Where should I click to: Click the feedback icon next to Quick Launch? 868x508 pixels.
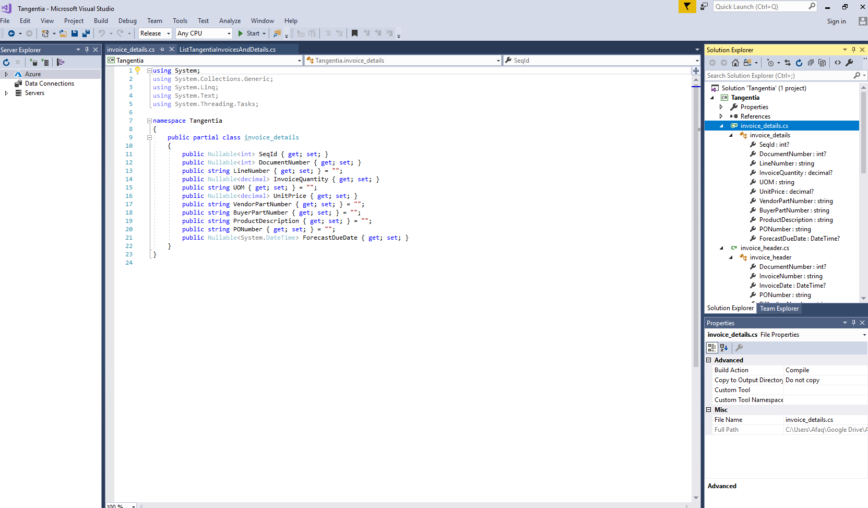(704, 6)
